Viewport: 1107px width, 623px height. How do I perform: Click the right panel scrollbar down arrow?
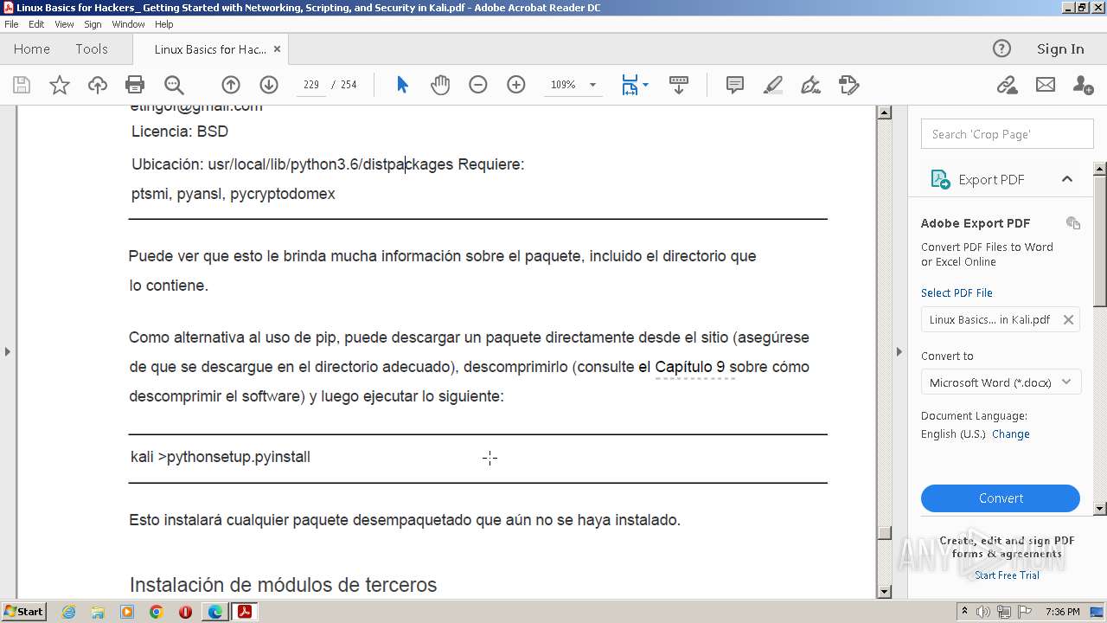point(1100,509)
